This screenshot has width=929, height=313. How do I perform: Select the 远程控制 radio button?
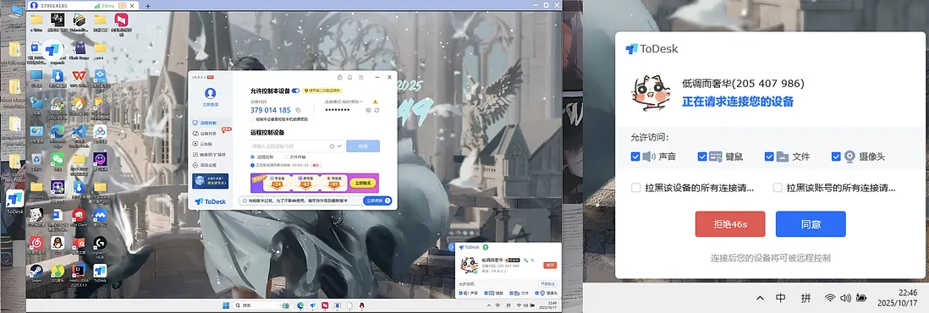[253, 157]
